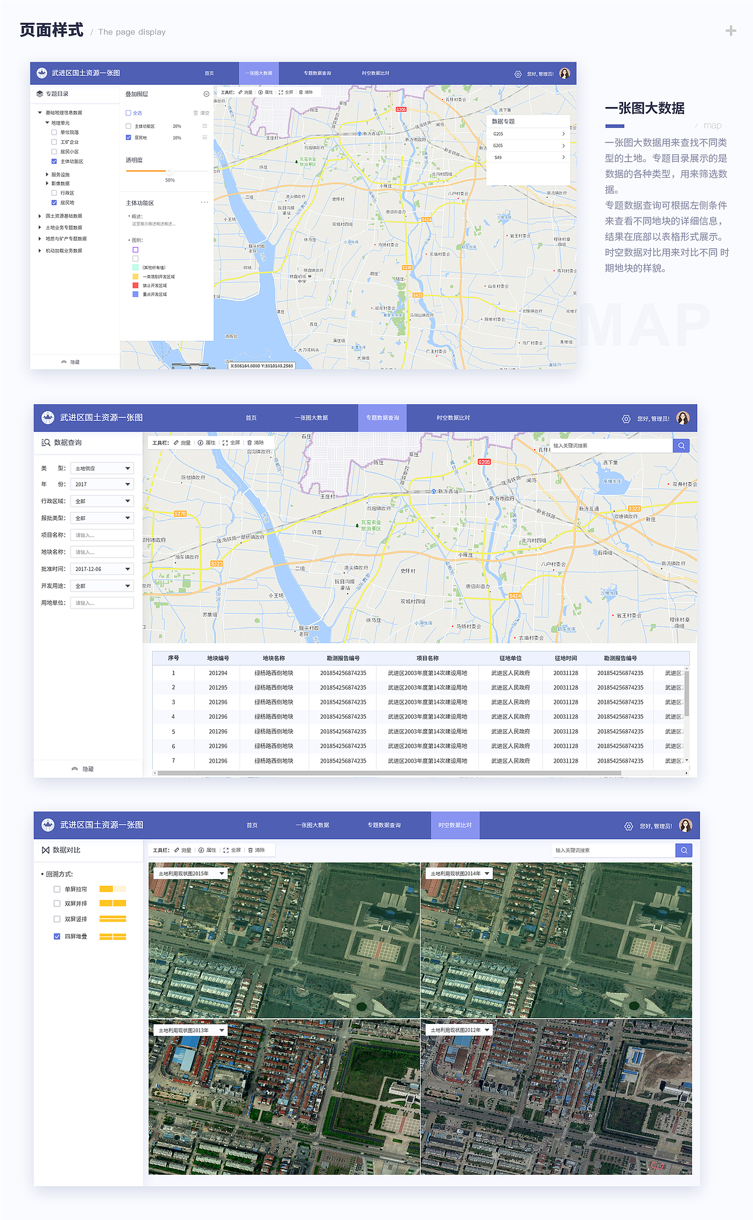Click the app logo in the 一张图大数据 screen
753x1220 pixels.
[x=42, y=73]
